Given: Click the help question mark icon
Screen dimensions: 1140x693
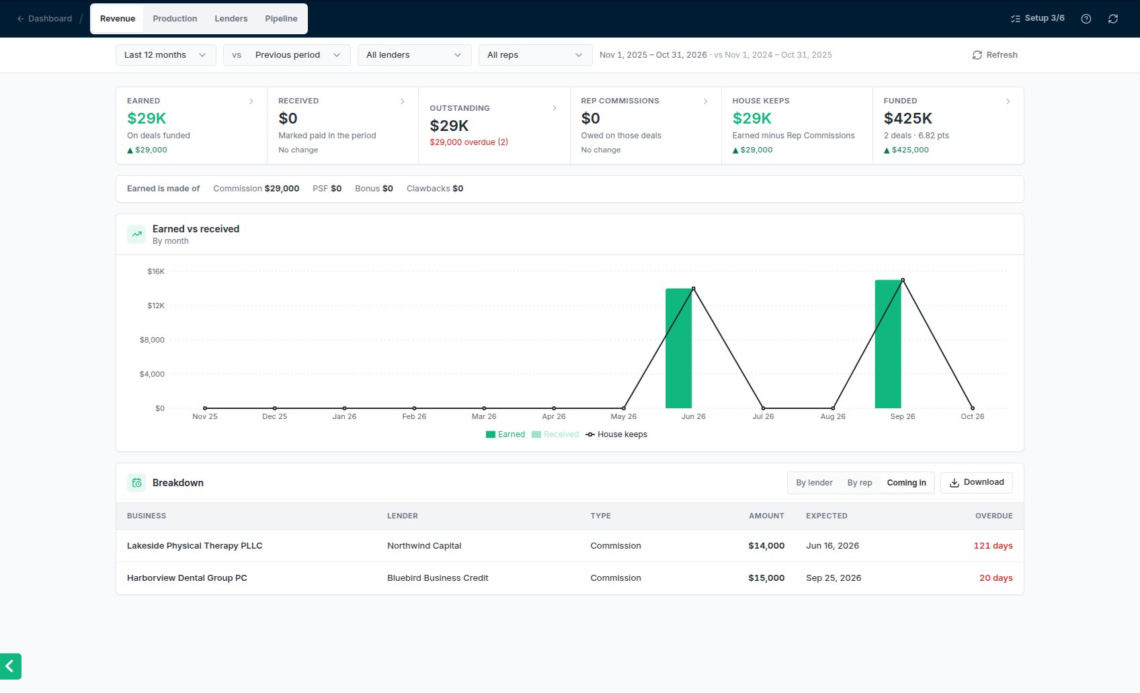Looking at the screenshot, I should pyautogui.click(x=1086, y=19).
